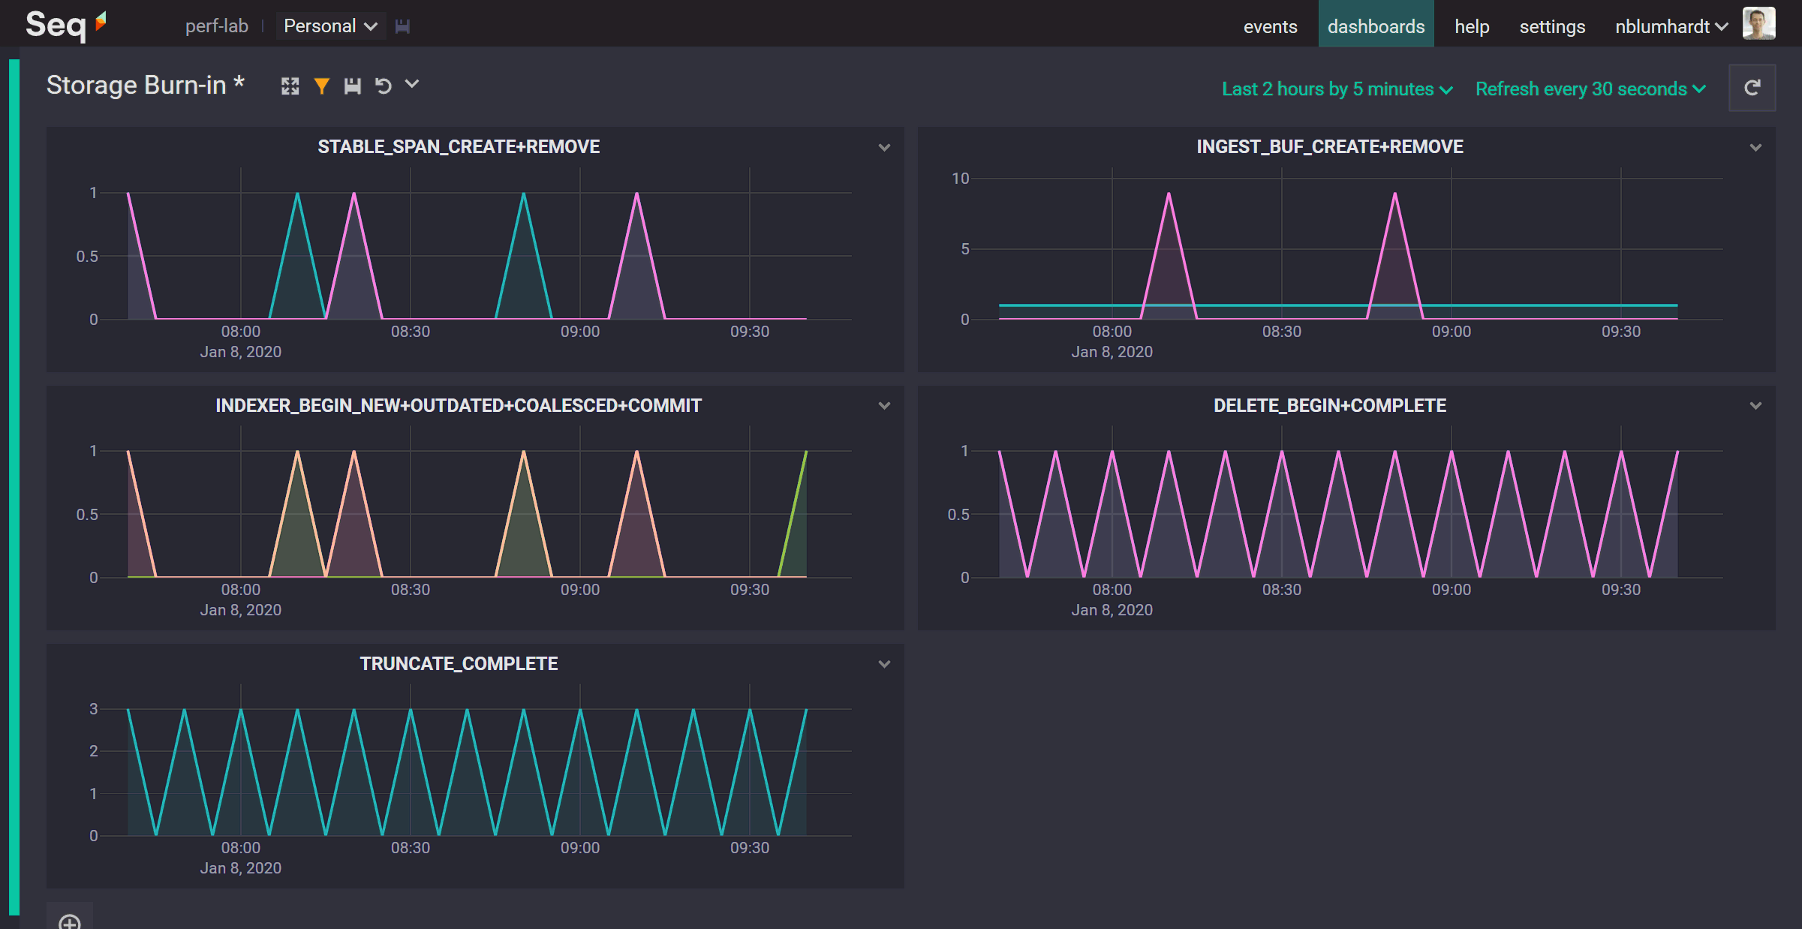Screen dimensions: 1802x929
Task: Revert dashboard changes with undo icon
Action: [x=384, y=86]
